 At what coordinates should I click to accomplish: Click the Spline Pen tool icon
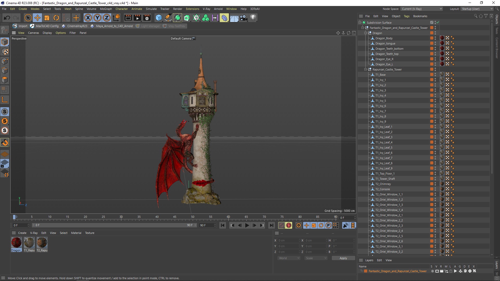pos(168,18)
